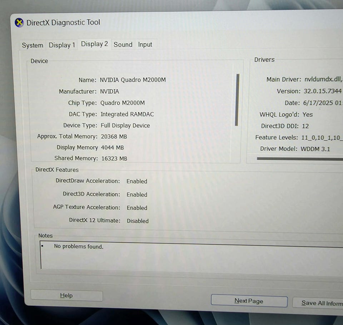Click the Display Memory 4044 MB value

(x=112, y=148)
